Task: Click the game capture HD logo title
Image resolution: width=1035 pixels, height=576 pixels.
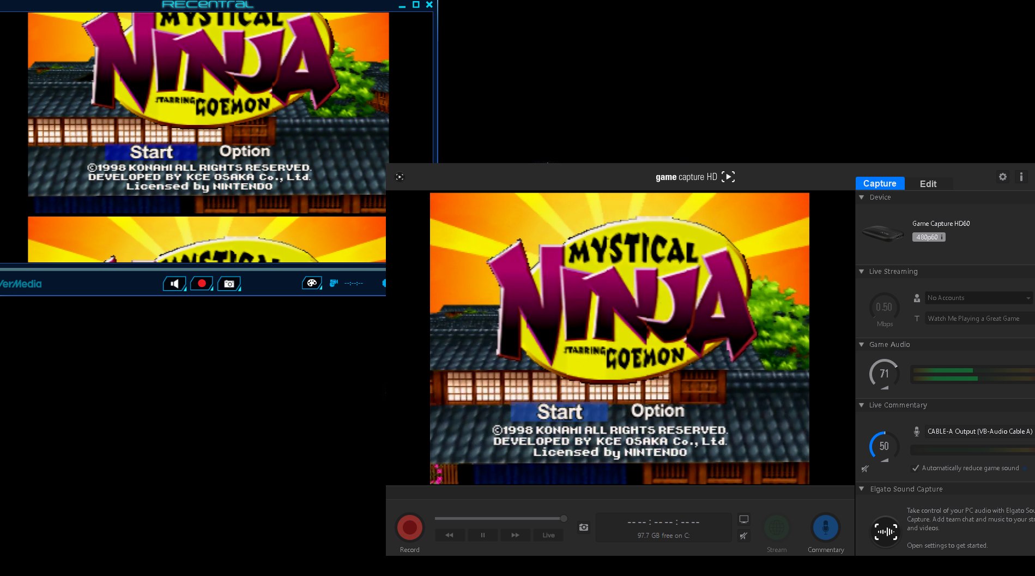Action: [695, 177]
